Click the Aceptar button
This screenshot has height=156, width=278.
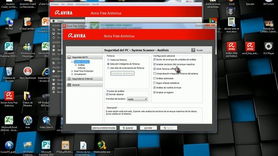[128, 128]
